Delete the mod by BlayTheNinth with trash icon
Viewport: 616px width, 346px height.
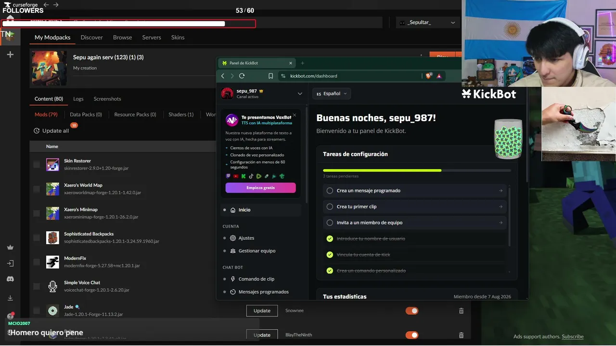[x=461, y=335]
